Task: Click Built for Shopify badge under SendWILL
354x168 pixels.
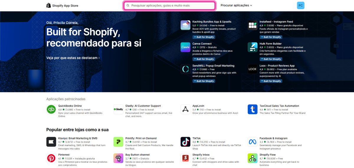Action: 204,81
